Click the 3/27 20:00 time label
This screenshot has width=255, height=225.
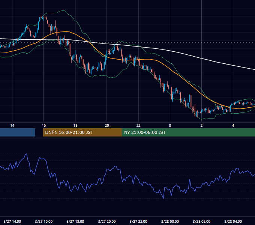coord(107,221)
